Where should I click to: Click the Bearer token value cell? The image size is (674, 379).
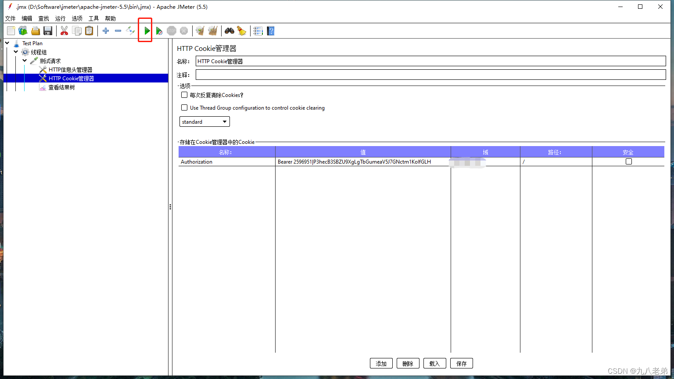(x=363, y=162)
